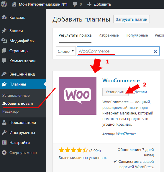Open the Слово search type dropdown

66,51
